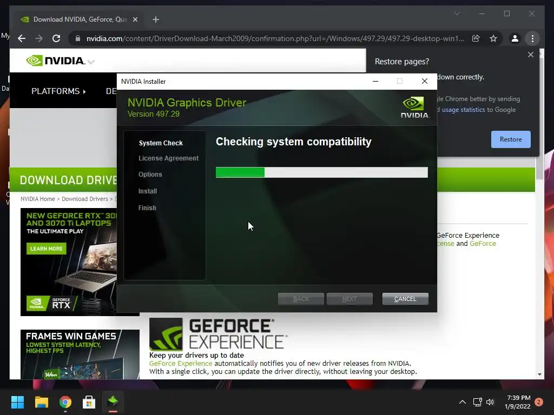Select NVIDIA installer taskbar icon
554x415 pixels.
click(113, 402)
